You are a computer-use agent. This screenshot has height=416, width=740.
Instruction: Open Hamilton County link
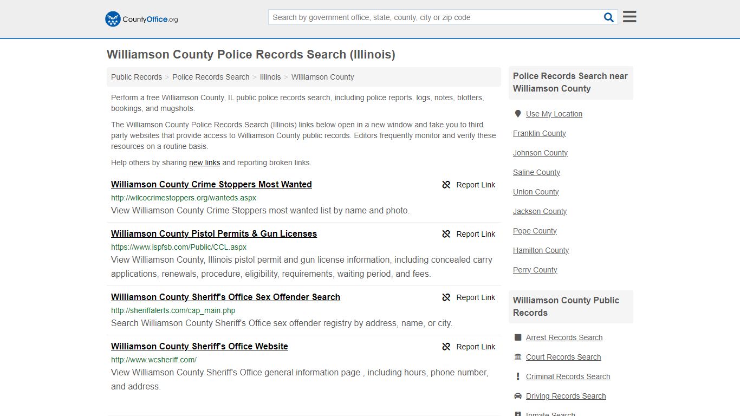(x=541, y=250)
